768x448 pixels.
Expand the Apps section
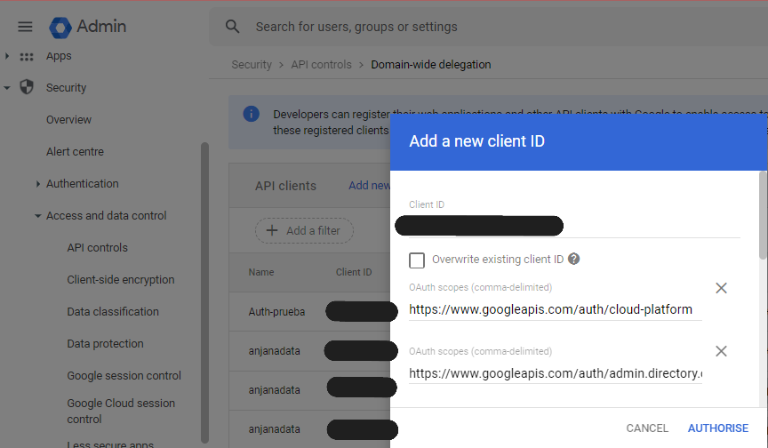pos(7,56)
